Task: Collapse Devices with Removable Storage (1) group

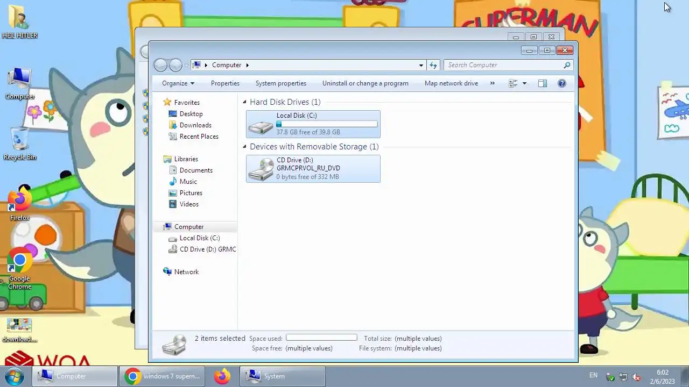Action: (244, 147)
